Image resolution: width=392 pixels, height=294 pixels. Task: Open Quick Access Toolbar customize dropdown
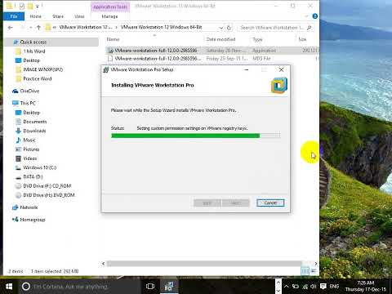tap(38, 6)
